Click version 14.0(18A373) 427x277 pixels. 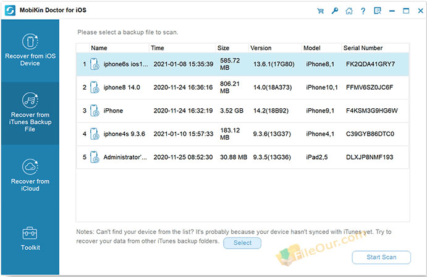[273, 87]
